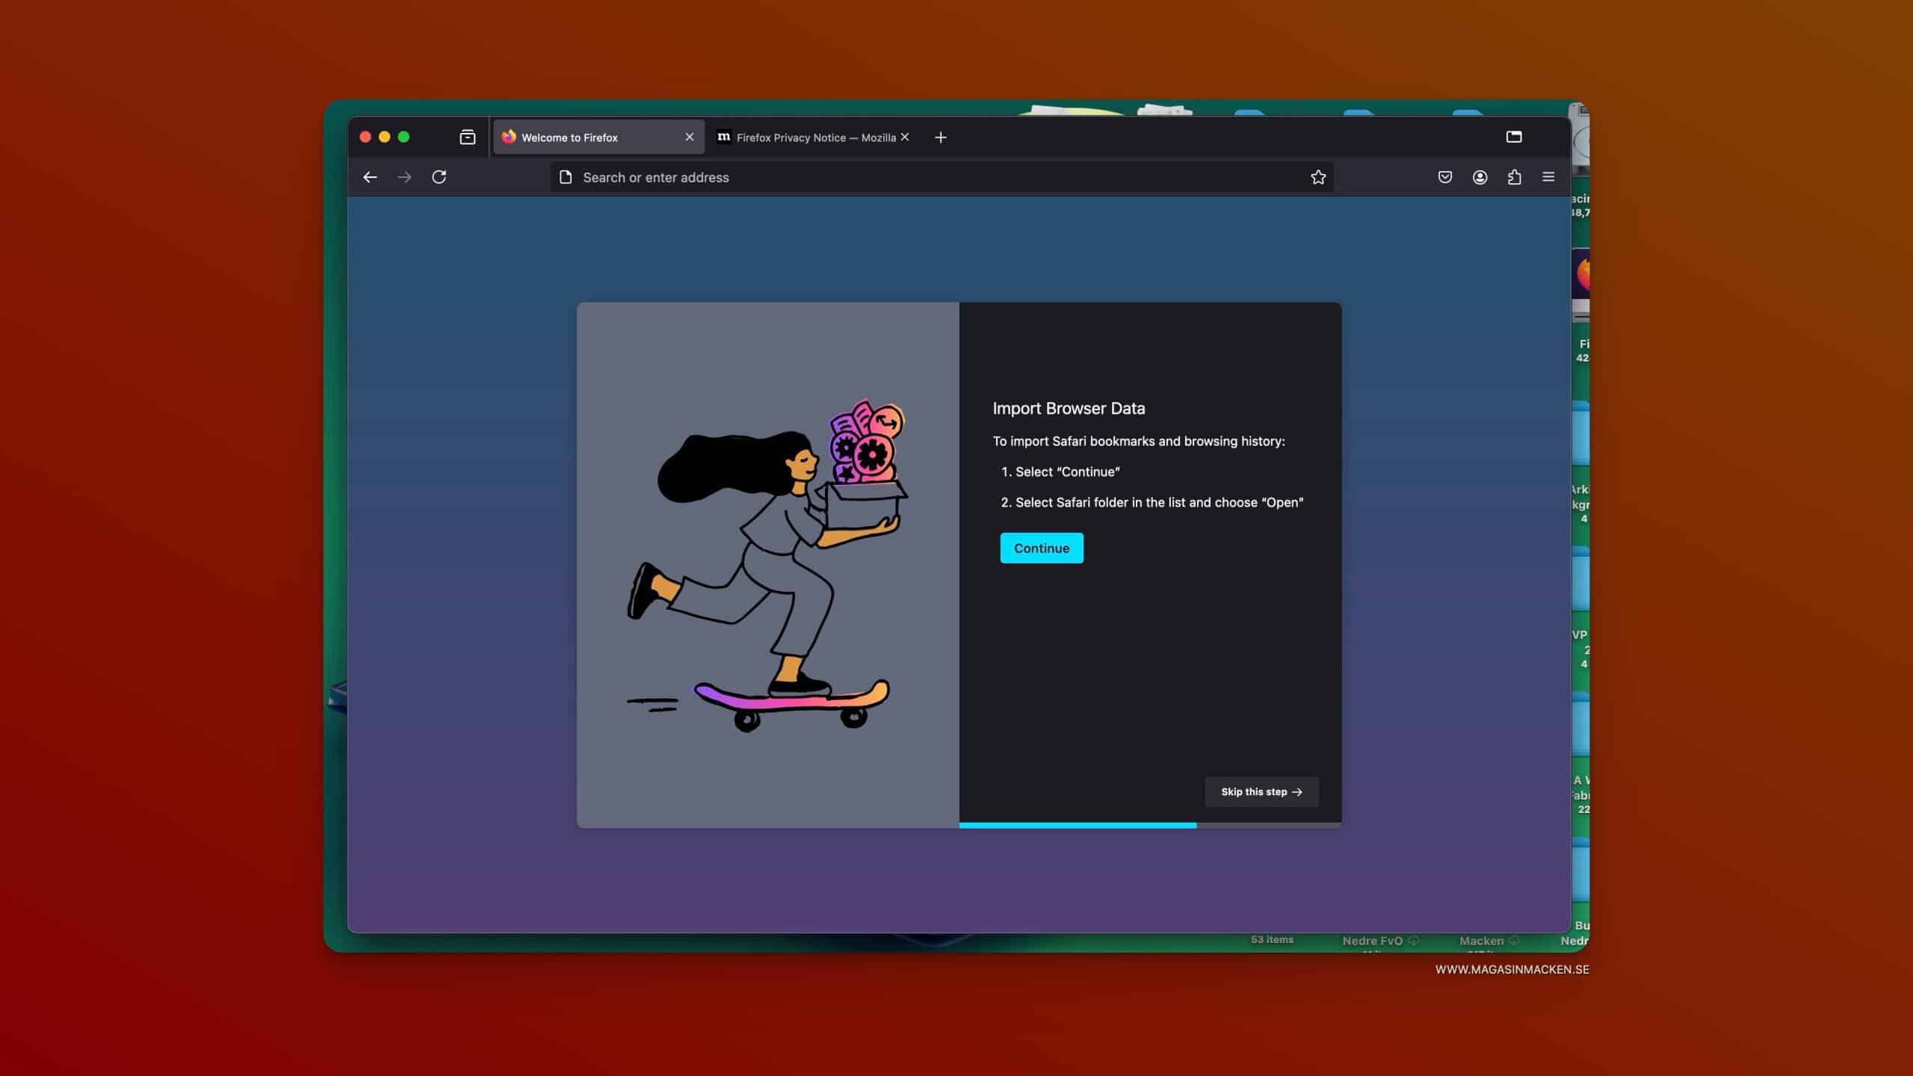Image resolution: width=1913 pixels, height=1076 pixels.
Task: Bookmark this page with the star icon
Action: pos(1318,177)
